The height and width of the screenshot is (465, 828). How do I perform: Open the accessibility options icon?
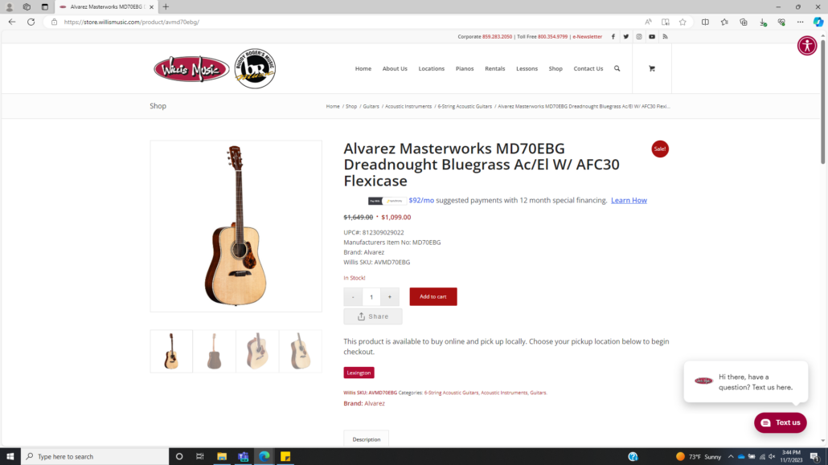807,46
